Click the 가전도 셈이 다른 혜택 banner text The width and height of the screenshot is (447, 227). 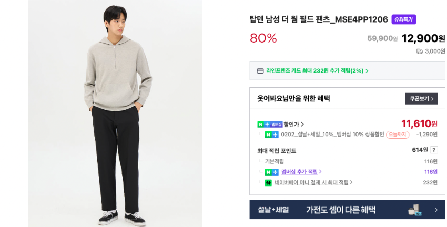coord(340,210)
